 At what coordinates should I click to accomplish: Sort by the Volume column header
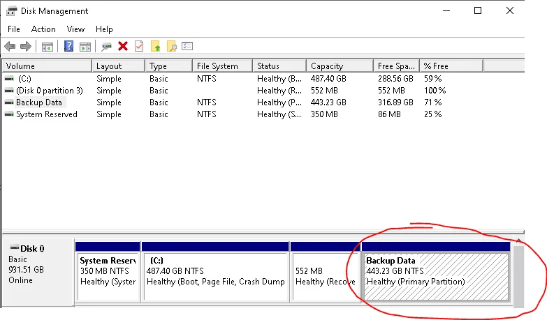(47, 66)
